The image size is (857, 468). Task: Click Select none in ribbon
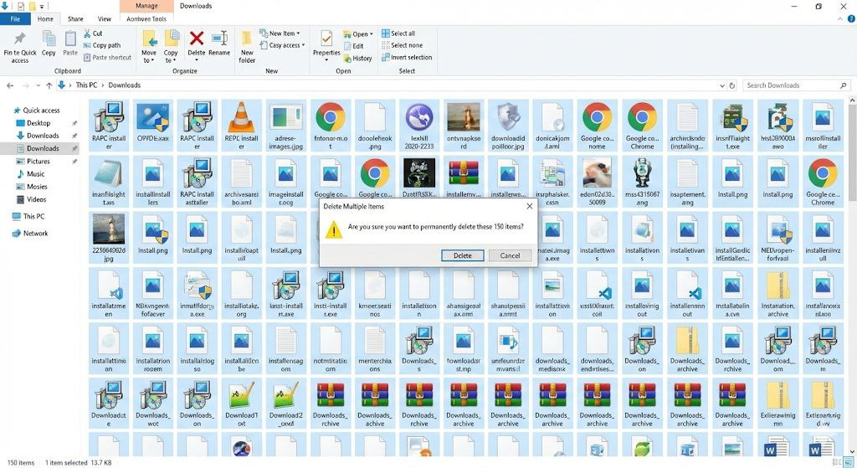point(403,45)
